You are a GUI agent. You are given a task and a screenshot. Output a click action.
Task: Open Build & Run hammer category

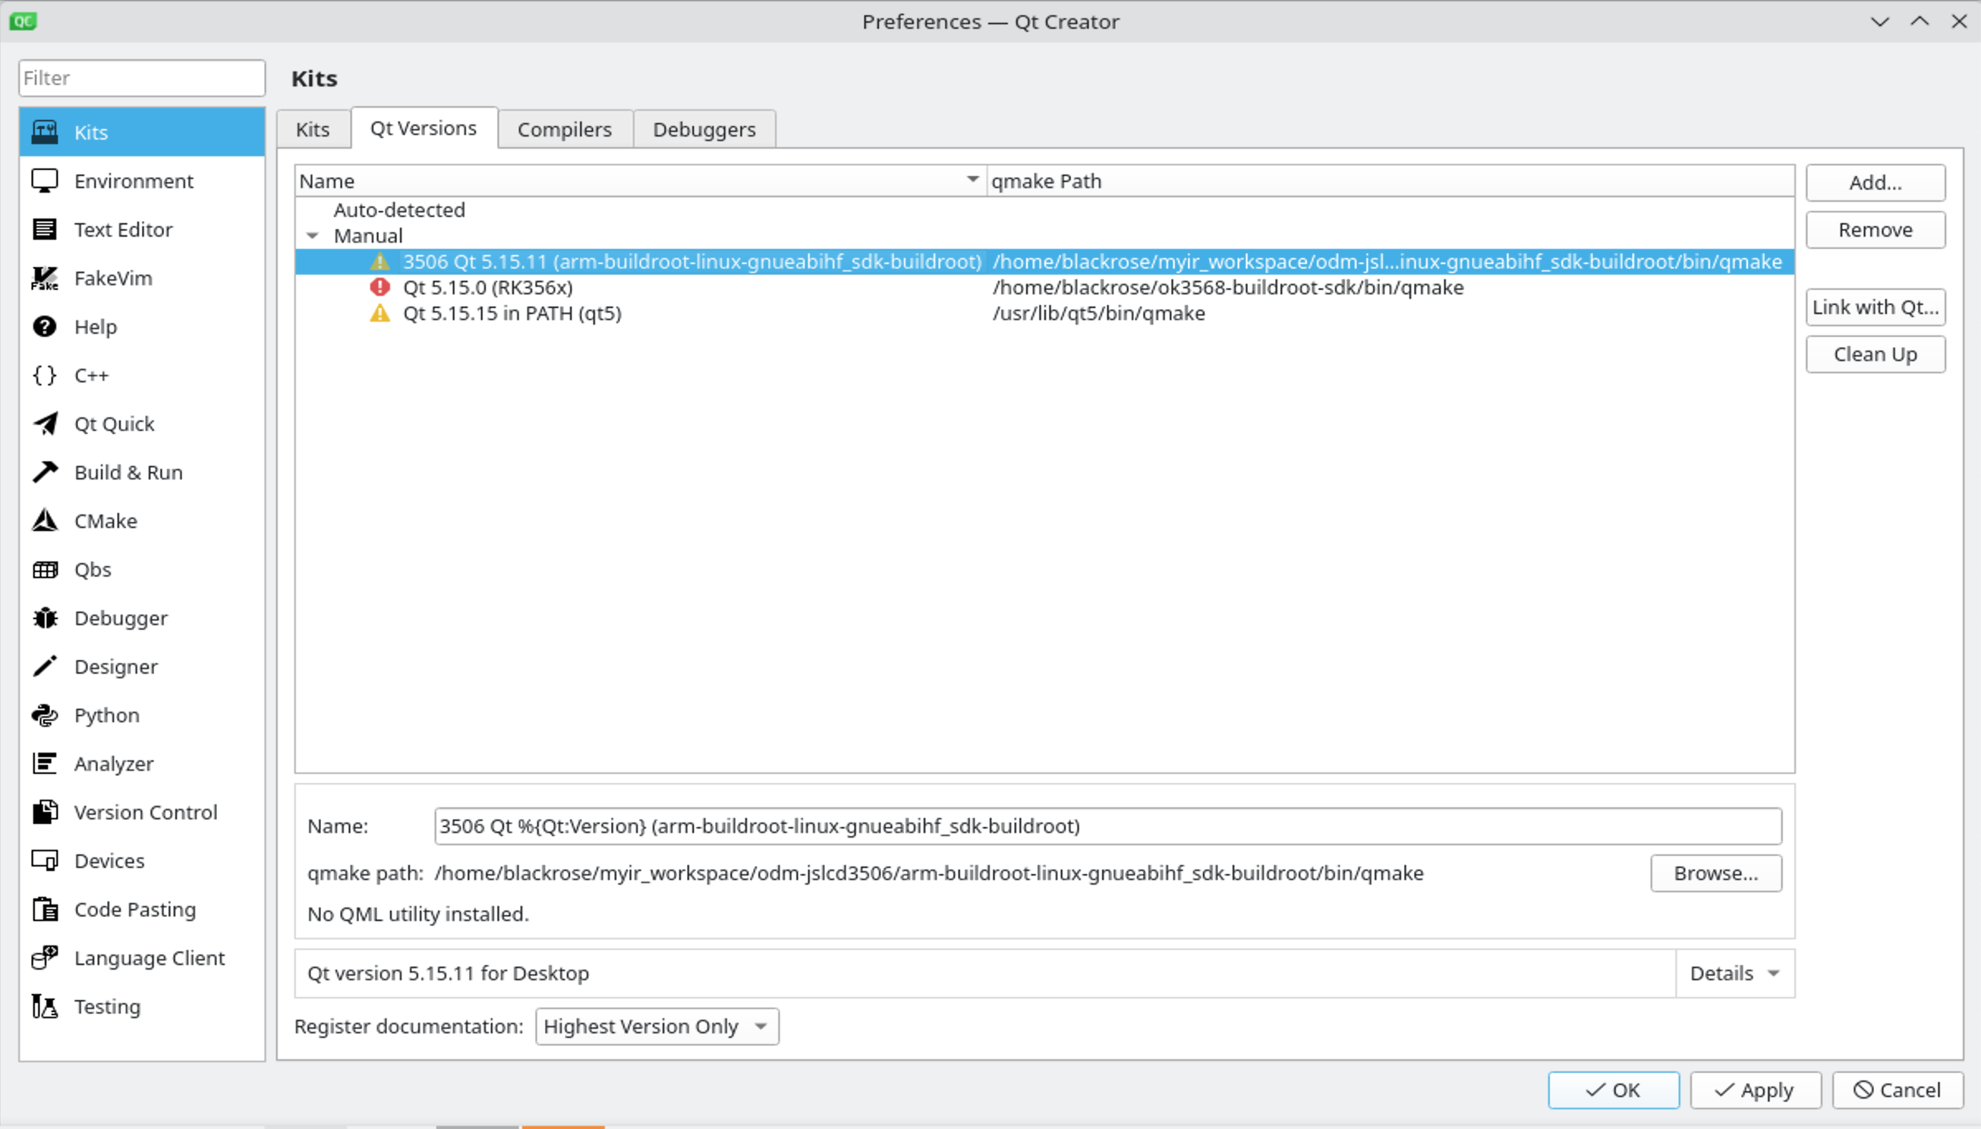point(142,472)
